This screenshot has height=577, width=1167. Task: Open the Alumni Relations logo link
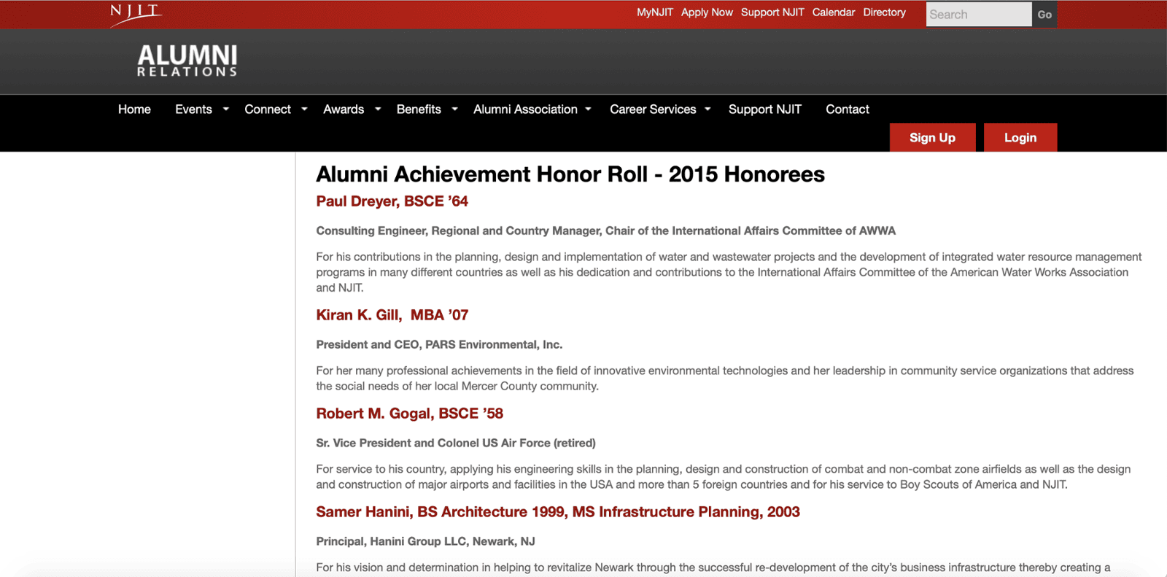coord(187,61)
